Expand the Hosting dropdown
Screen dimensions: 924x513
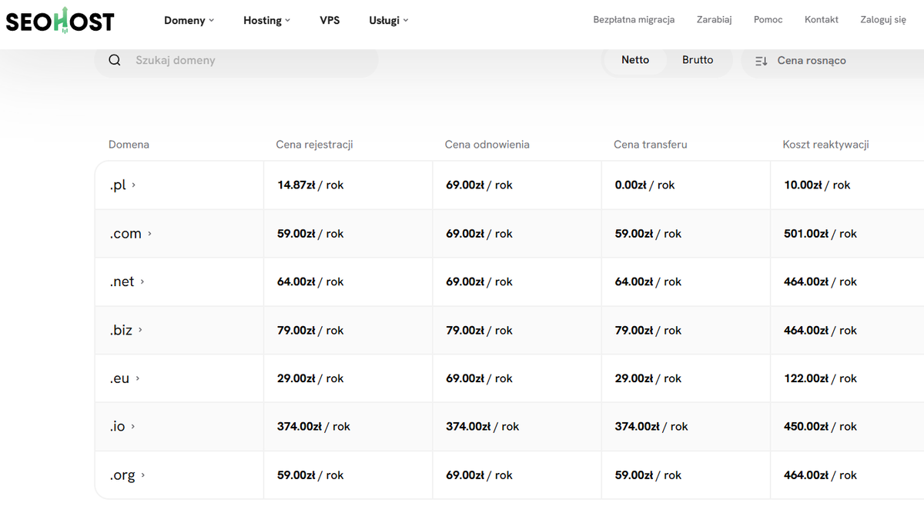tap(266, 21)
